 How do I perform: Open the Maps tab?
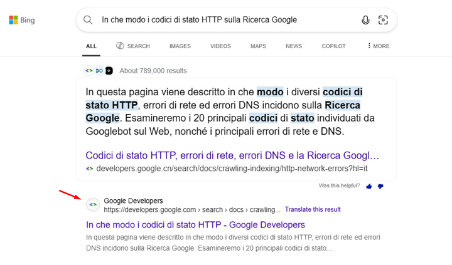pyautogui.click(x=258, y=46)
